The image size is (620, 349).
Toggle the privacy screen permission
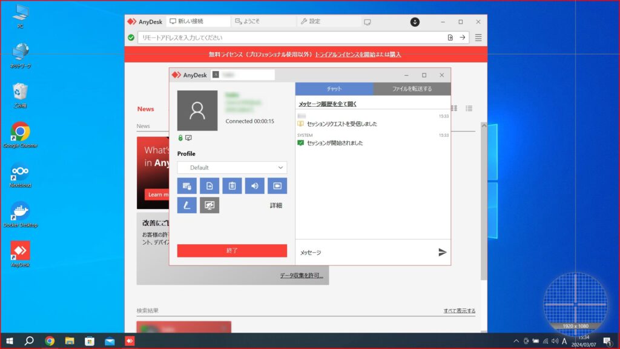[x=209, y=205]
